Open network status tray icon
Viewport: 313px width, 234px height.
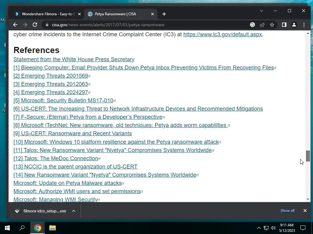click(266, 228)
